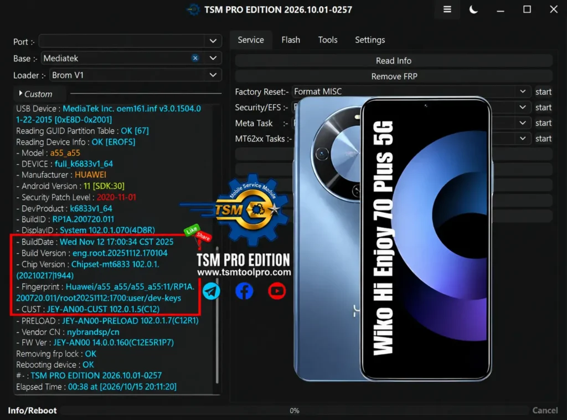Open the Facebook link icon

244,291
